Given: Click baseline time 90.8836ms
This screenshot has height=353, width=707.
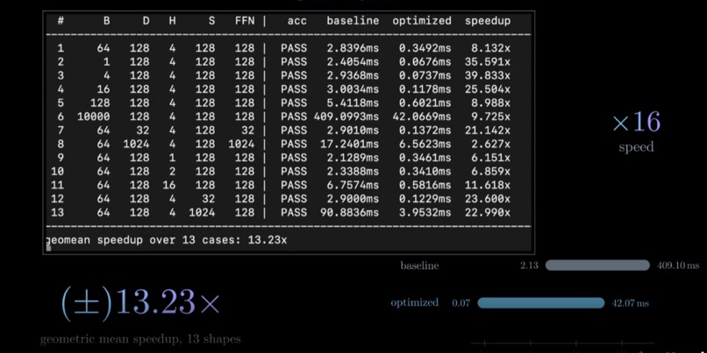Looking at the screenshot, I should coord(349,213).
